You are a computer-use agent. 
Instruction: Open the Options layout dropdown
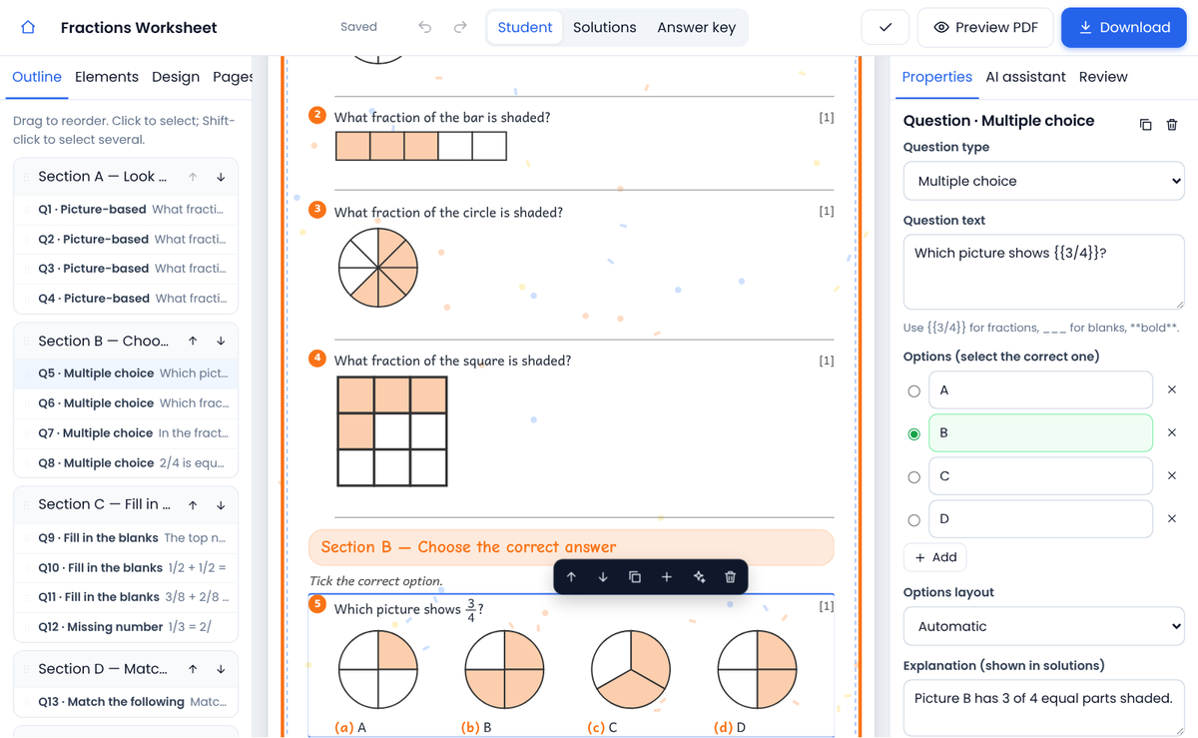1043,626
